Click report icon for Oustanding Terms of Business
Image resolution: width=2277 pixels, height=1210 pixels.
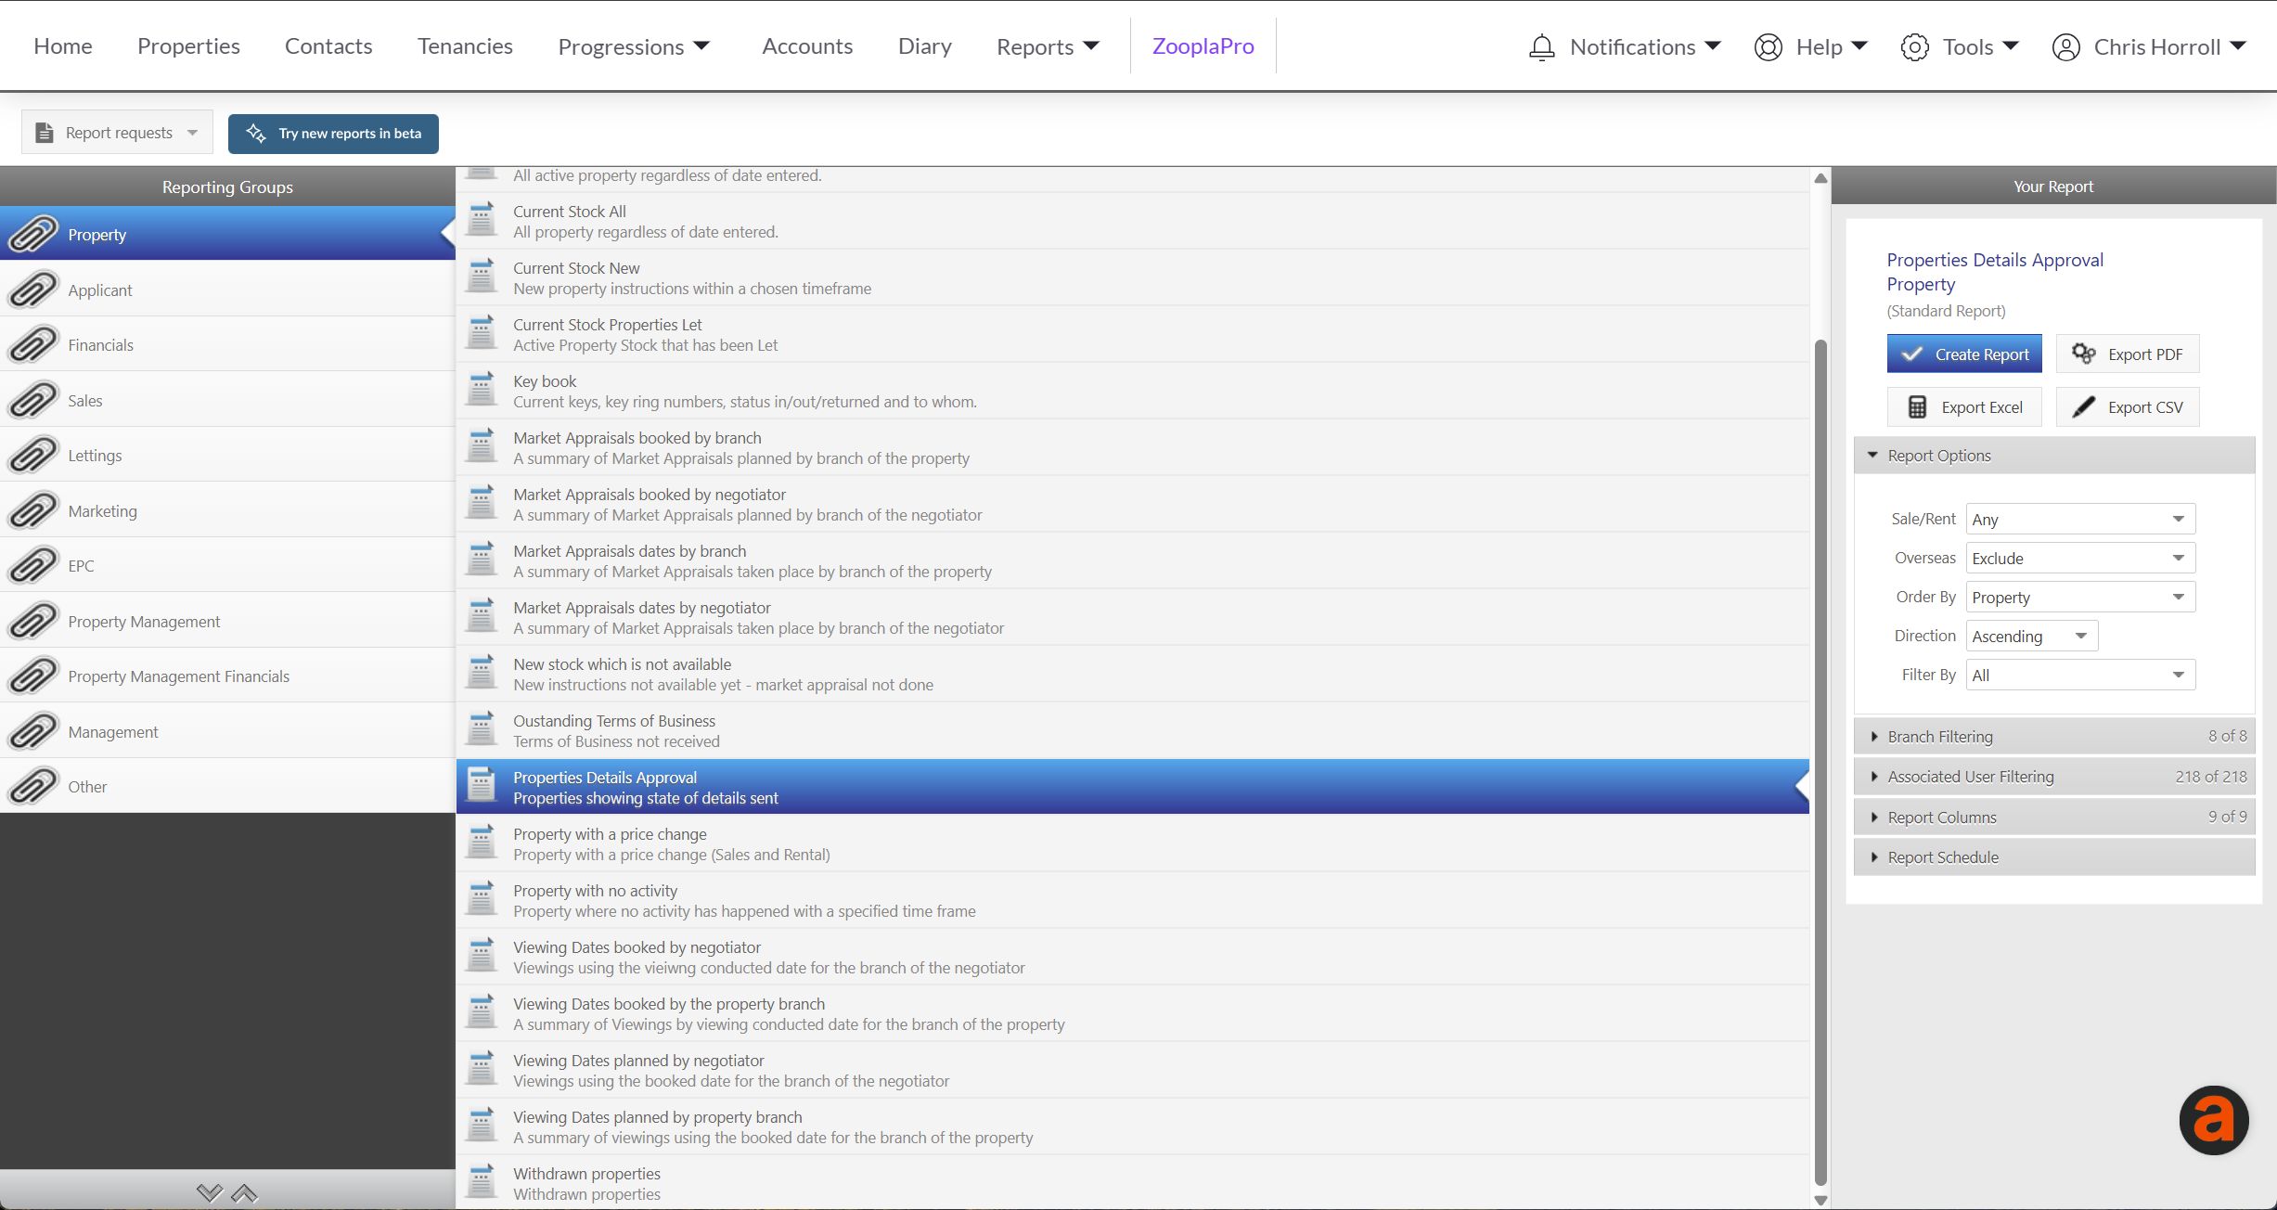[482, 729]
